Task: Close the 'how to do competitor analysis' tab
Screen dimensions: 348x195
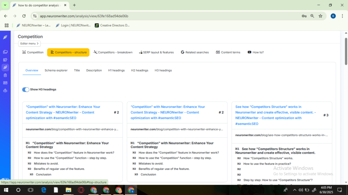Action: click(x=65, y=5)
